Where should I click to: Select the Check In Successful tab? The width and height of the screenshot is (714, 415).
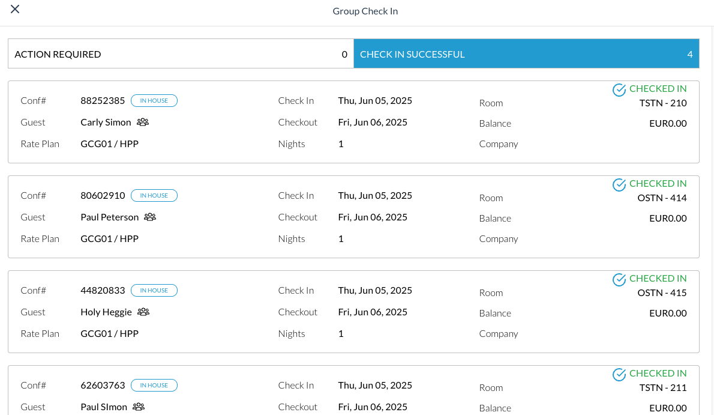(x=526, y=54)
